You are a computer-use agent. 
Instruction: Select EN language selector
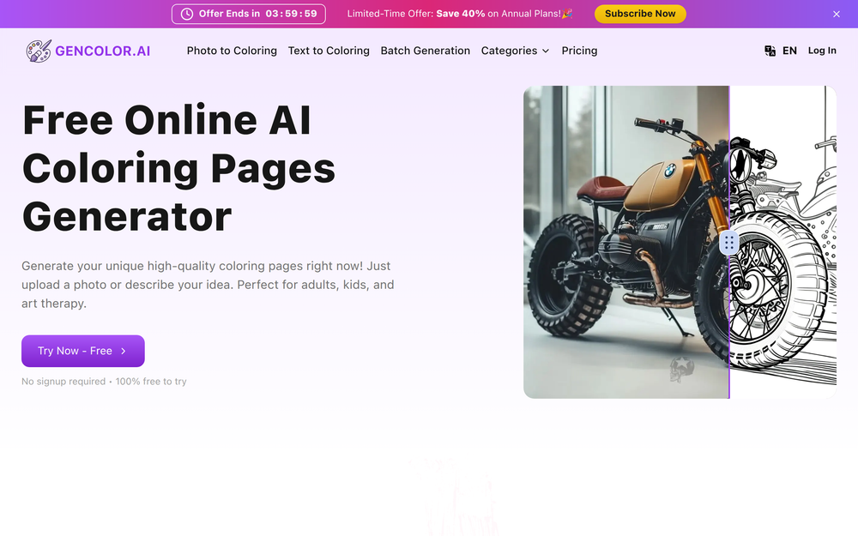(789, 51)
